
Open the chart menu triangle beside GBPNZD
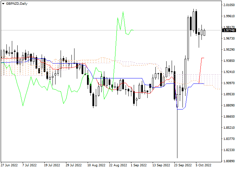pyautogui.click(x=3, y=4)
